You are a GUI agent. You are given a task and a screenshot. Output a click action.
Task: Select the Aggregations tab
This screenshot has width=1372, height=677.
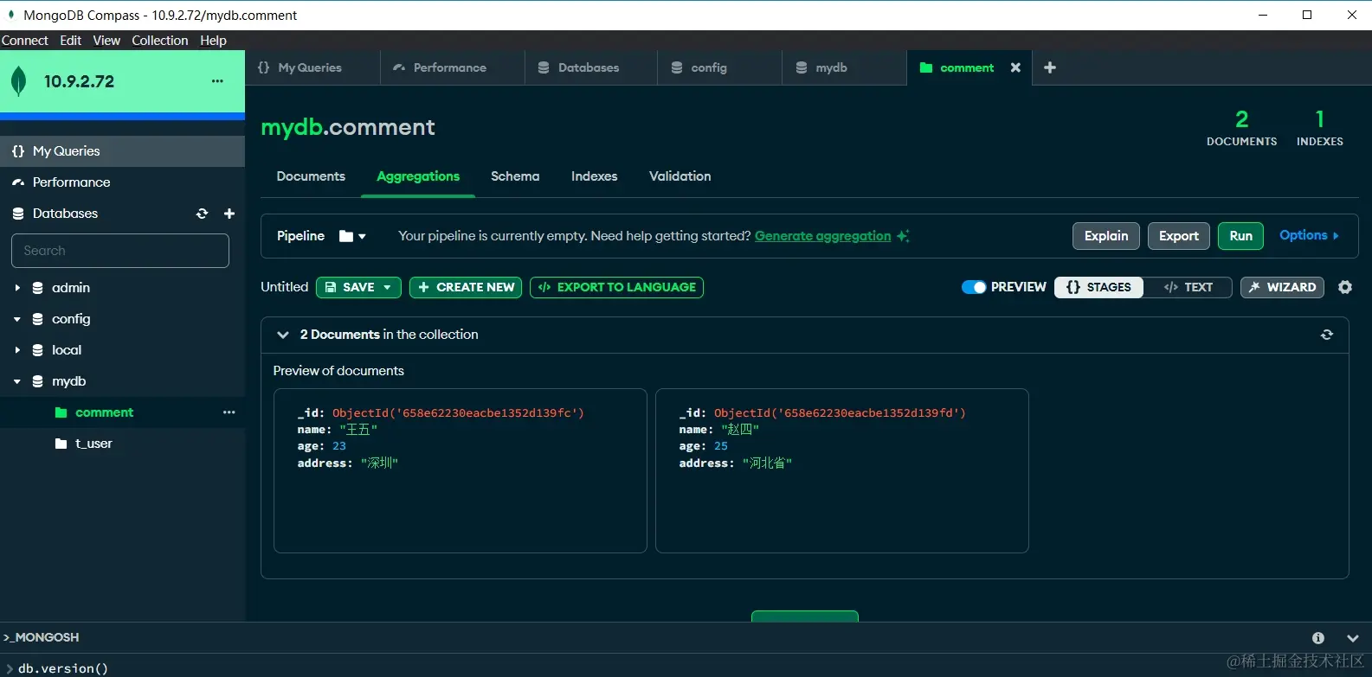pyautogui.click(x=418, y=176)
